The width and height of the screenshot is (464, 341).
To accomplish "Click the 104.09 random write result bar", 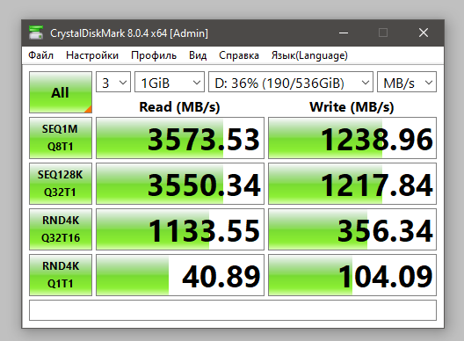I will (352, 275).
